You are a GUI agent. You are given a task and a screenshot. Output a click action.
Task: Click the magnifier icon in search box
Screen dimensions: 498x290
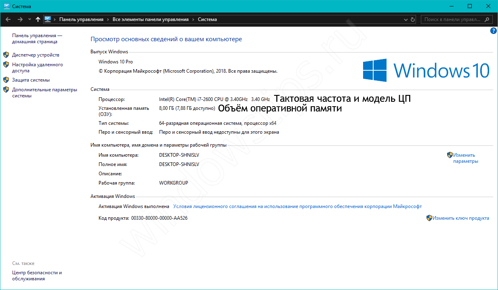[x=487, y=19]
